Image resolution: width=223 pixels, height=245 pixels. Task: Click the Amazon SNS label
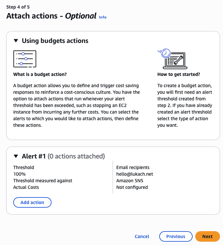click(130, 181)
